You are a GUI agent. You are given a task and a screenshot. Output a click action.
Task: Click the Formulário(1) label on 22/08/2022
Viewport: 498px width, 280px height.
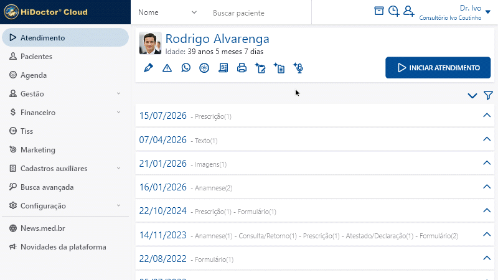coord(214,259)
